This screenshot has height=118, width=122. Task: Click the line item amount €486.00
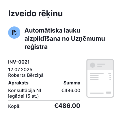pos(71,91)
